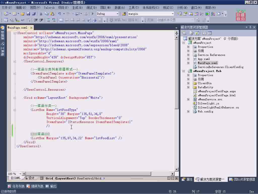This screenshot has width=258, height=194.
Task: Click Show All Files in Solution Explorer toolbar
Action: [x=191, y=33]
